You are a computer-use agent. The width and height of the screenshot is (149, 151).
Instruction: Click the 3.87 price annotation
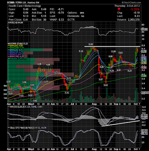101,79
